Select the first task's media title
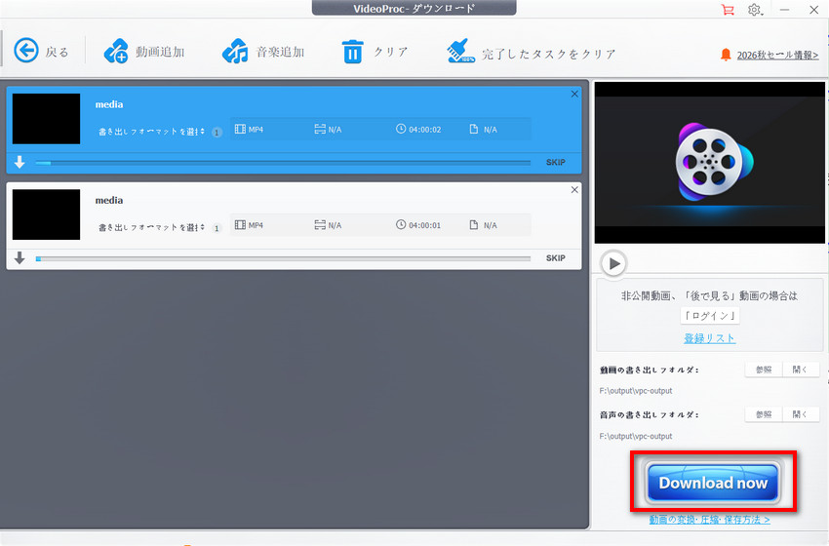This screenshot has height=546, width=829. click(x=109, y=104)
